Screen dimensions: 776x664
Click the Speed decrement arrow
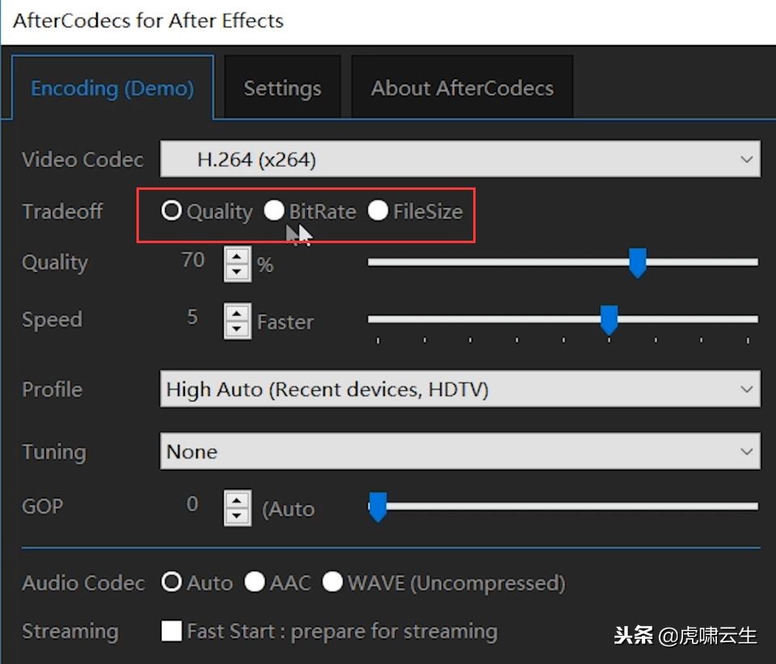(x=236, y=328)
